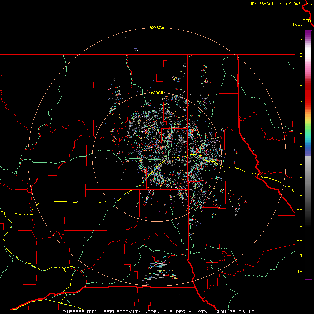The width and height of the screenshot is (314, 314).
Task: Click the differential reflectivity color scale bar
Action: point(308,155)
